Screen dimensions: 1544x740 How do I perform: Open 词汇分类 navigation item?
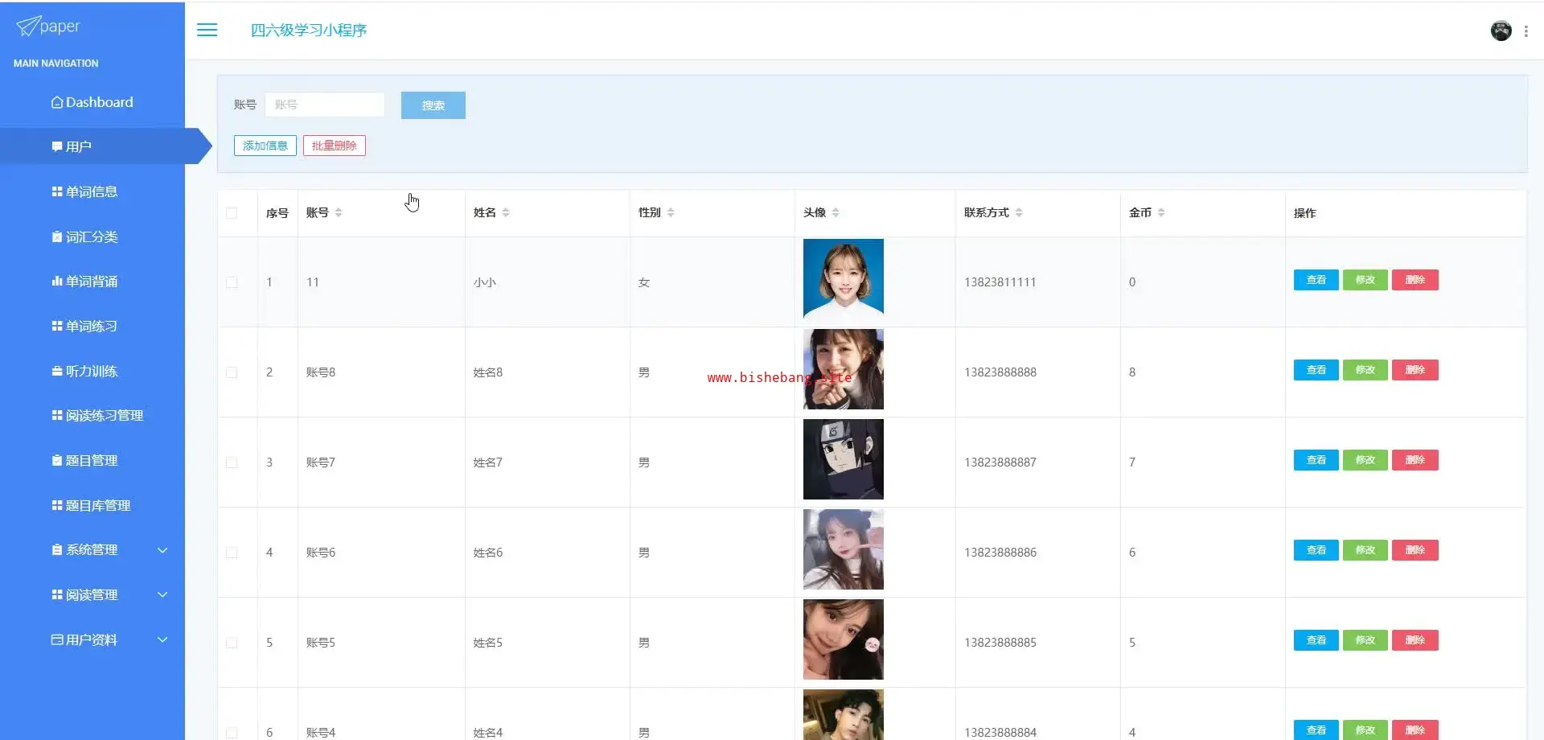click(x=92, y=236)
